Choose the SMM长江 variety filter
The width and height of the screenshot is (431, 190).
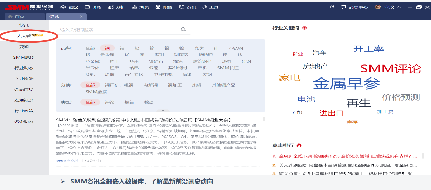[228, 68]
